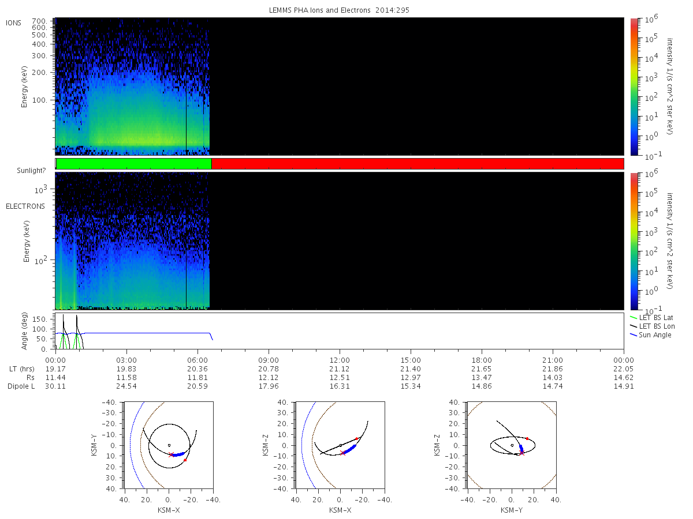This screenshot has width=693, height=519.
Task: Click the KSM-X versus KSM-Y orbit plot
Action: click(x=168, y=445)
